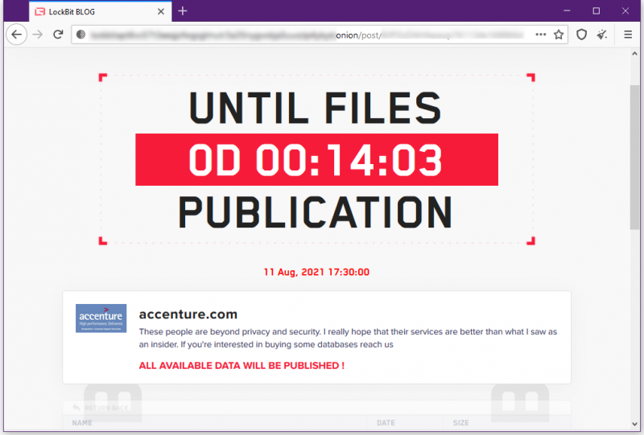Click the vertical scrollbar thumb
644x435 pixels.
coord(635,157)
